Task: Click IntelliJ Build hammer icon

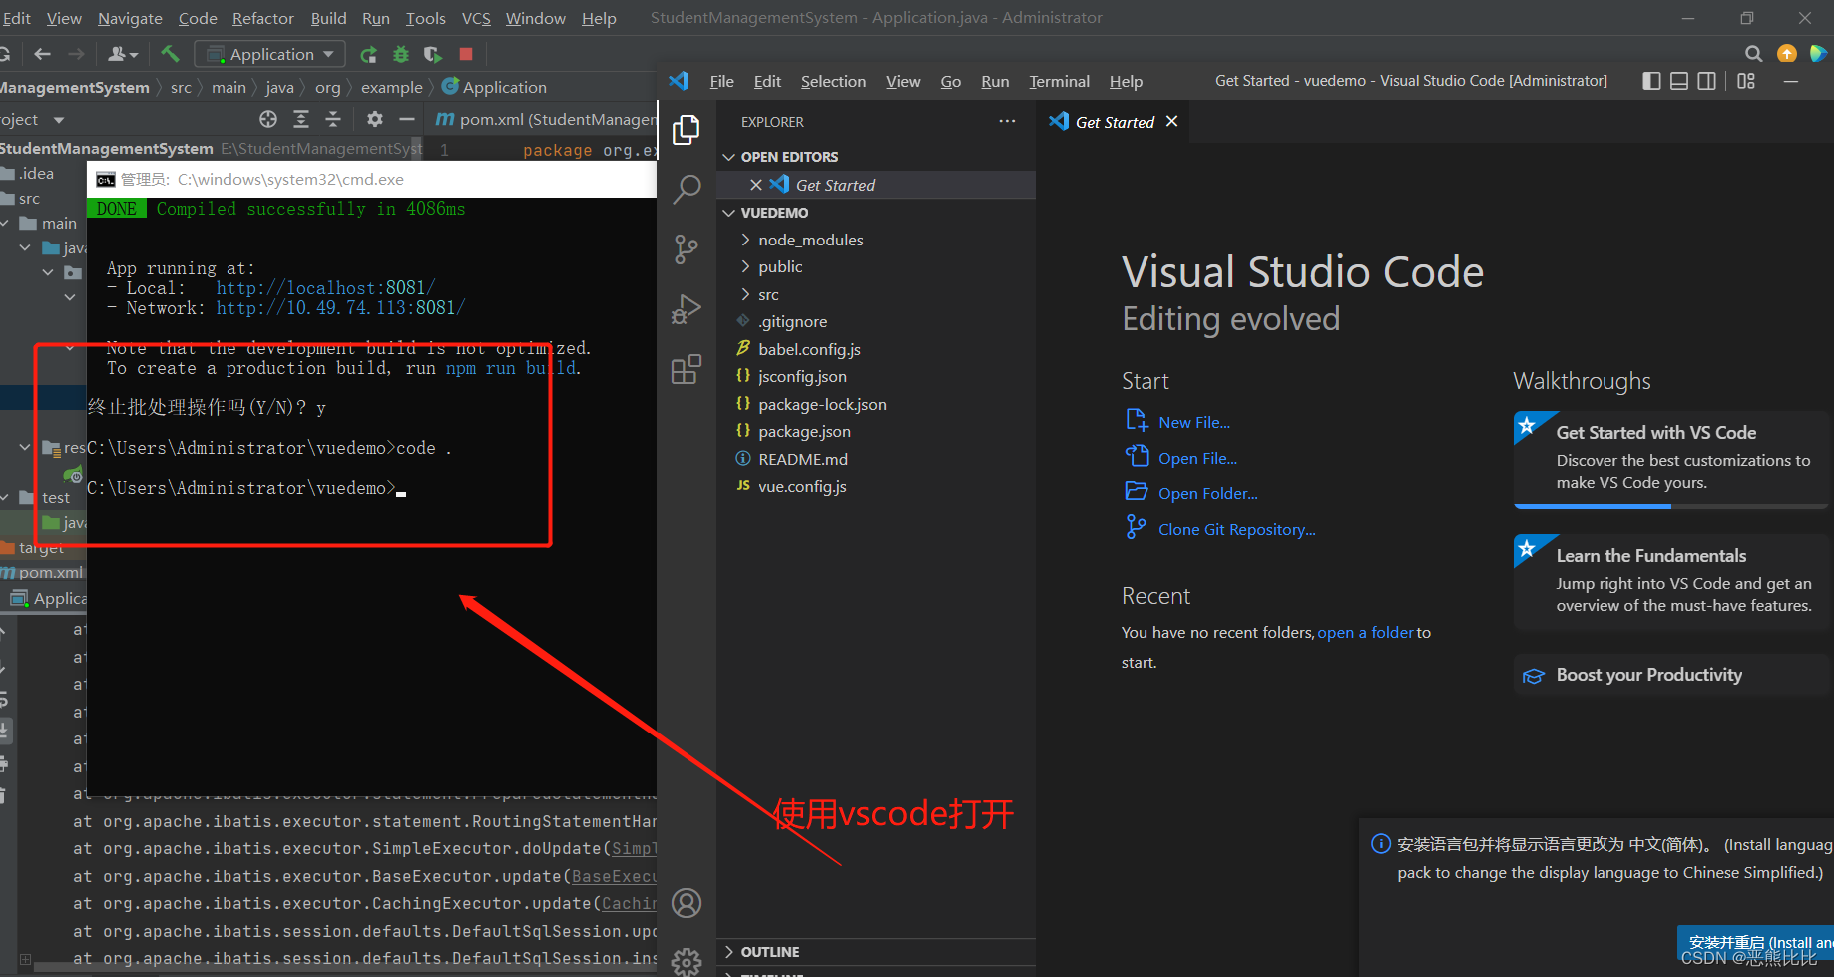Action: [x=170, y=54]
